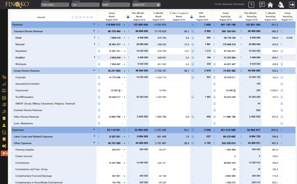
Task: Open the period calendar picker icon
Action: pyautogui.click(x=158, y=5)
